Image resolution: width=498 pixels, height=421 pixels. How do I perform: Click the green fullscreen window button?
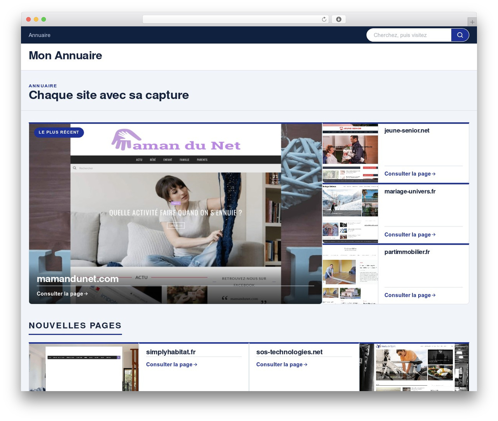pyautogui.click(x=44, y=19)
